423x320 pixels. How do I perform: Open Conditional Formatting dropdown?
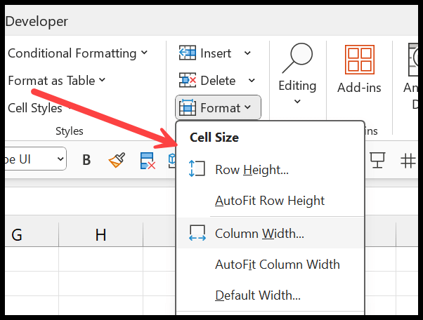[77, 53]
